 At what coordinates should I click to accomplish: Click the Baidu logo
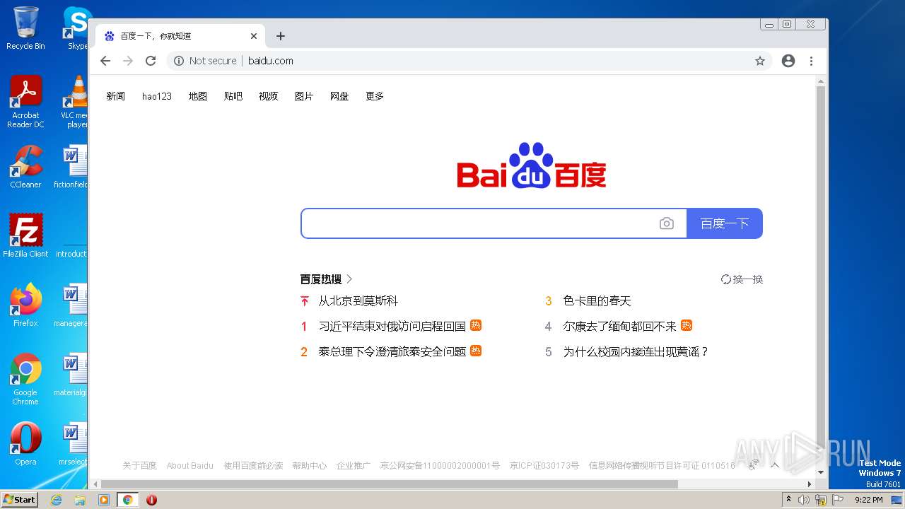pos(532,165)
